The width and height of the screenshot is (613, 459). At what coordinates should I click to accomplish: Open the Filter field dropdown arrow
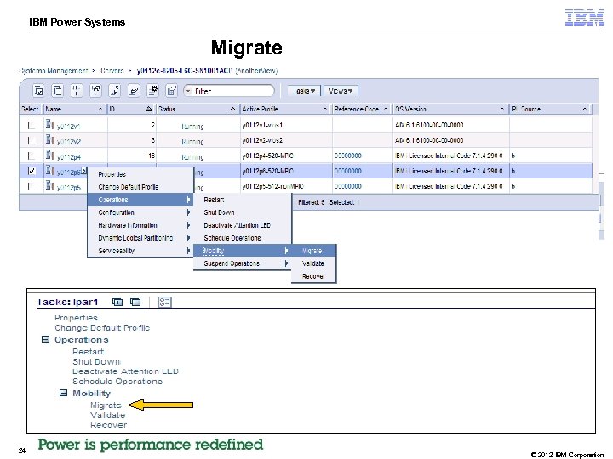[x=188, y=91]
